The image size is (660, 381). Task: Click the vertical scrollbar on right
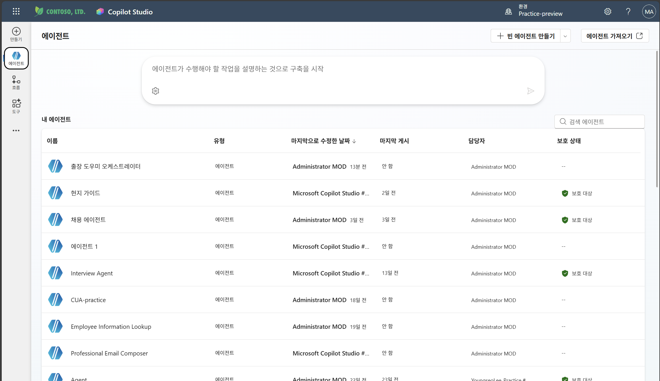pyautogui.click(x=657, y=119)
